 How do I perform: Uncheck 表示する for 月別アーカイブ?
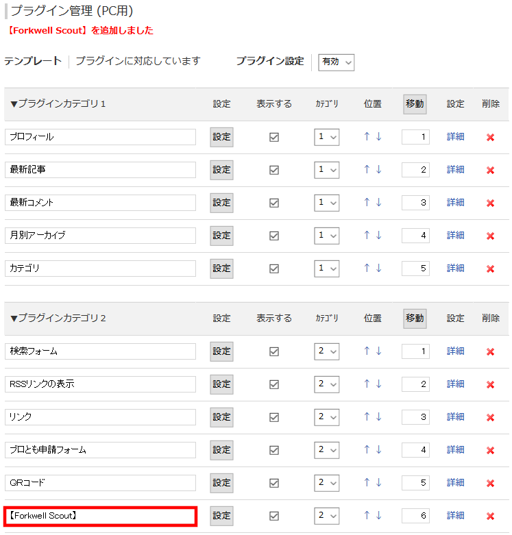274,236
